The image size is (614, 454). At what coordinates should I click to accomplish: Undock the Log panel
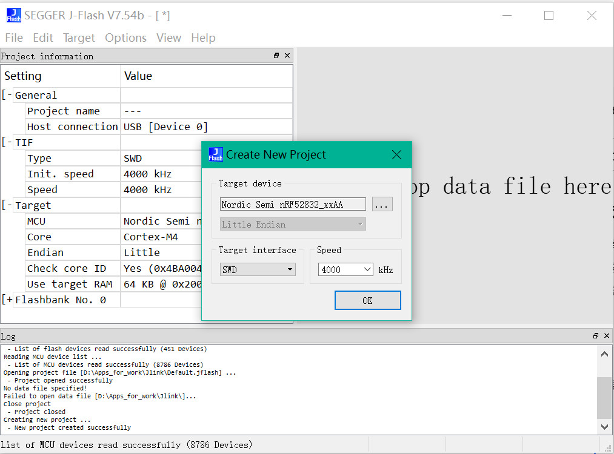point(596,335)
